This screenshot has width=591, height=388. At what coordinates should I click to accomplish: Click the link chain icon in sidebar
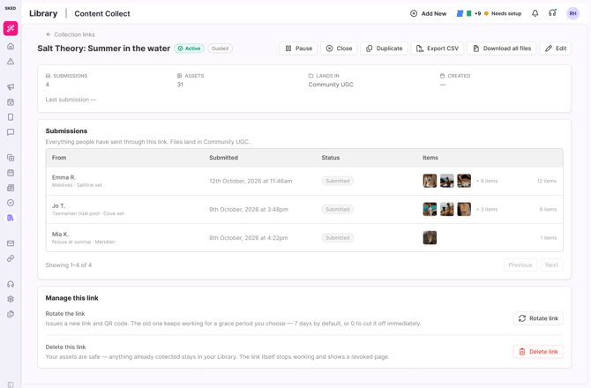coord(11,258)
